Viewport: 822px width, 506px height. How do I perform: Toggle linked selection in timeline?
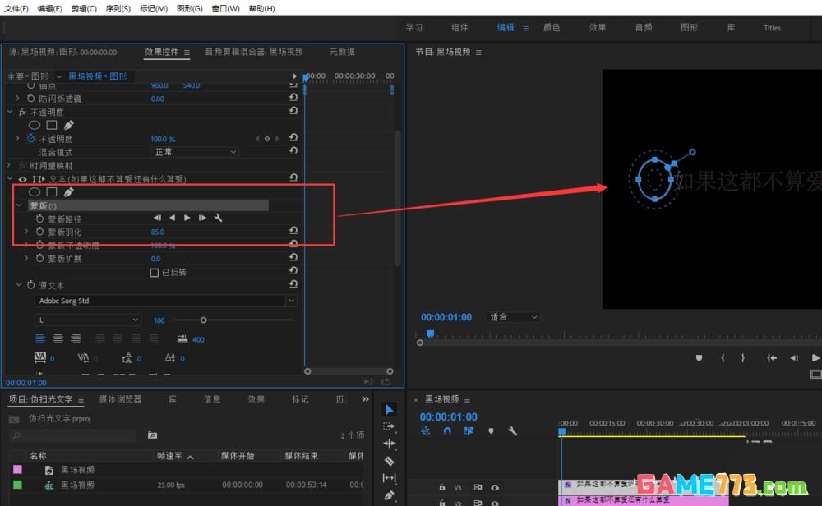click(469, 431)
